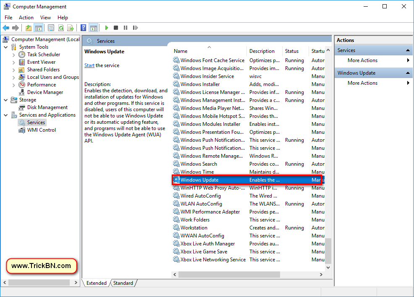Select Shared Folders icon in tree
Image resolution: width=414 pixels, height=297 pixels.
(x=22, y=70)
